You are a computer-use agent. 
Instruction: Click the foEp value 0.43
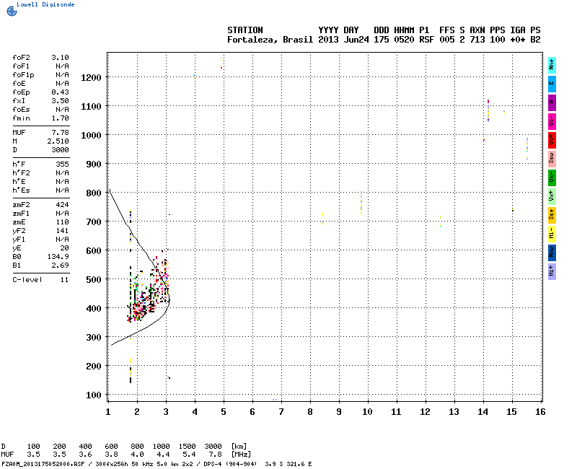coord(60,92)
